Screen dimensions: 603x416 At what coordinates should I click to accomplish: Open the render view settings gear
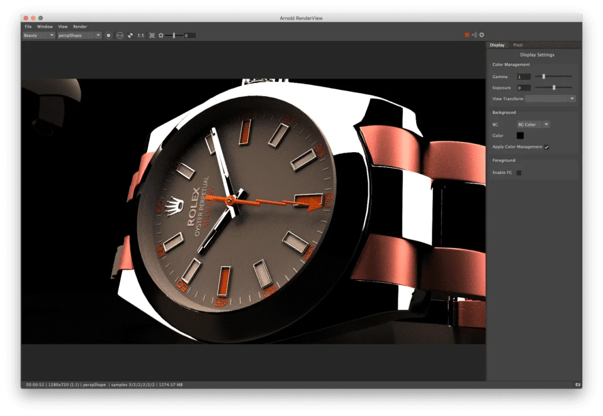click(x=482, y=35)
